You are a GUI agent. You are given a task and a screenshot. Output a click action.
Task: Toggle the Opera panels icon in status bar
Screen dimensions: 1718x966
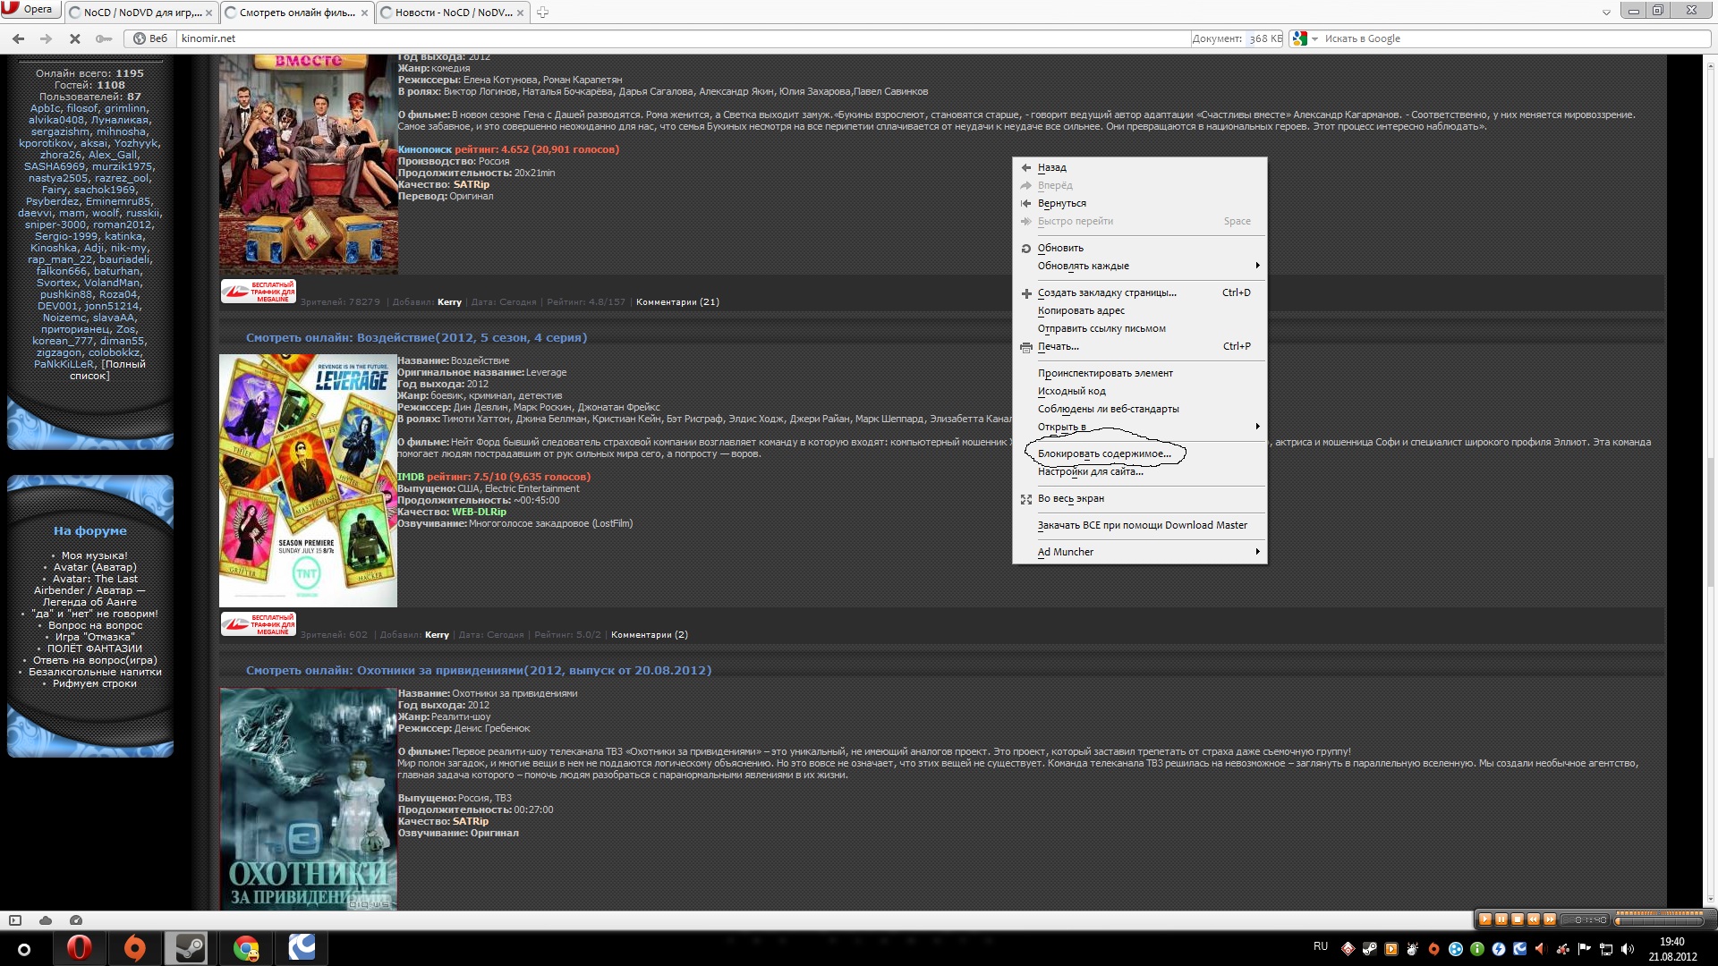click(x=15, y=919)
